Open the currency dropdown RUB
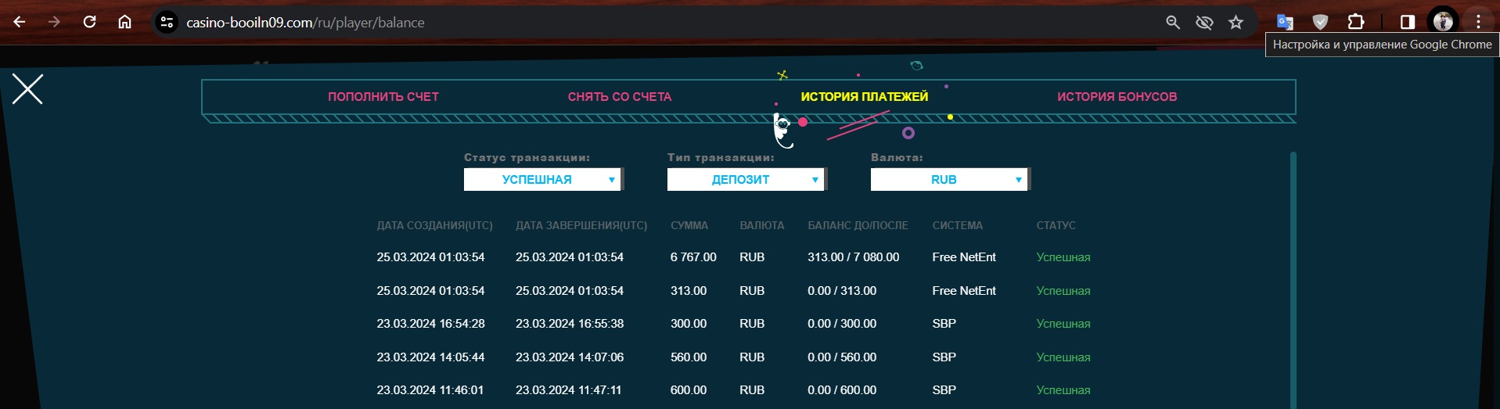Screen dimensions: 1500x409 [950, 180]
